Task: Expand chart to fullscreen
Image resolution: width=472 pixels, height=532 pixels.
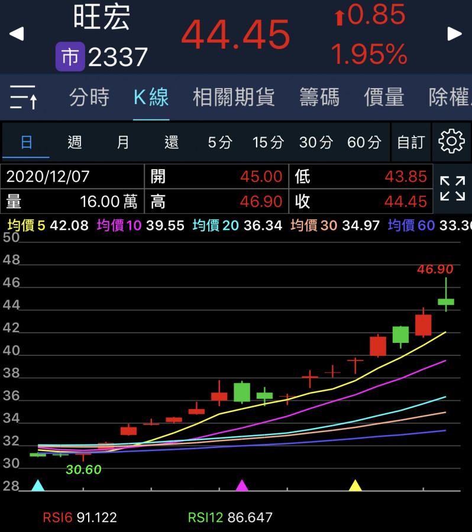Action: pos(452,189)
